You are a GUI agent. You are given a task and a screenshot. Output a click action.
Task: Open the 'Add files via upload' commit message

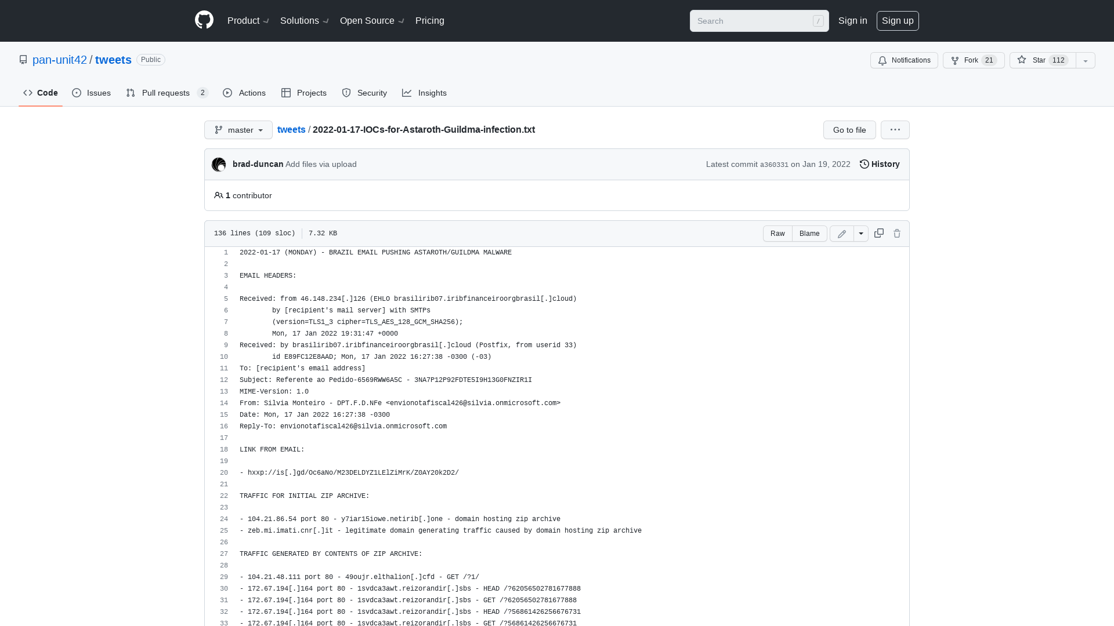[321, 164]
